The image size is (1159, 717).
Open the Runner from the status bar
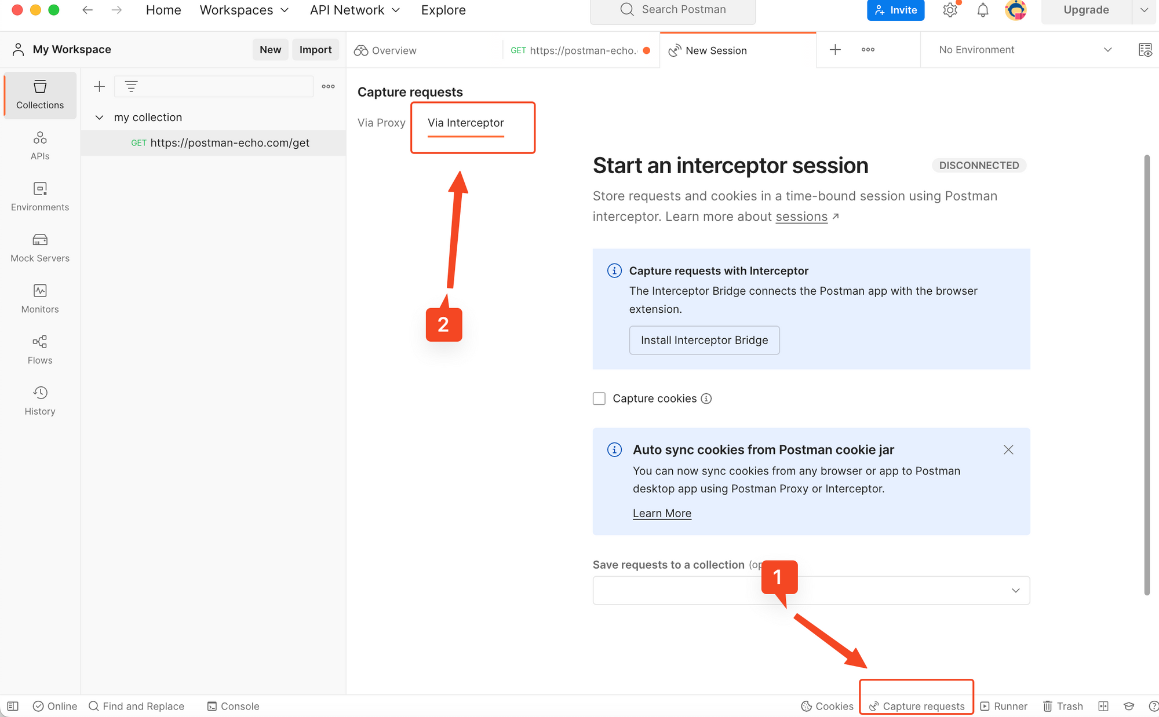1004,706
